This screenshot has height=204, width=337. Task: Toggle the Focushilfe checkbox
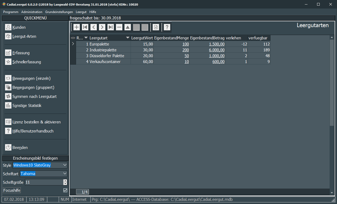(65, 190)
